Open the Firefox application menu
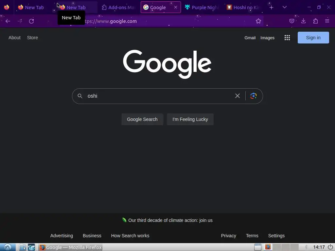The height and width of the screenshot is (251, 335). 327,21
